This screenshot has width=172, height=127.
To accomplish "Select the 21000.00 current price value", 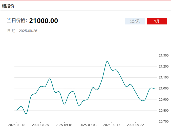I will coord(44,21).
